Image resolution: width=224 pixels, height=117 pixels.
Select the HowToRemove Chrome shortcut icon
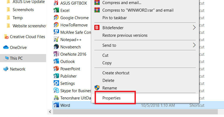pyautogui.click(x=56, y=25)
